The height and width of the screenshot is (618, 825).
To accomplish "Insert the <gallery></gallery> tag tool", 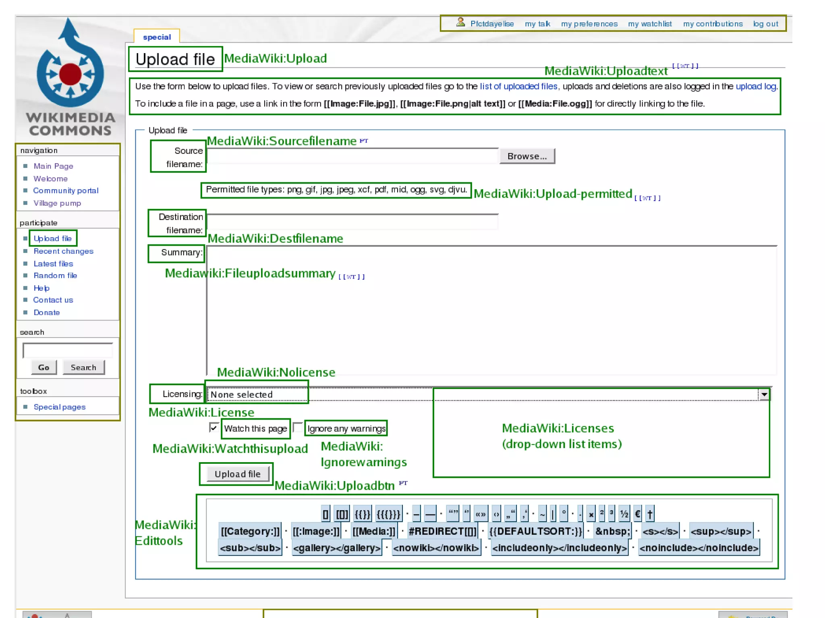I will click(337, 548).
